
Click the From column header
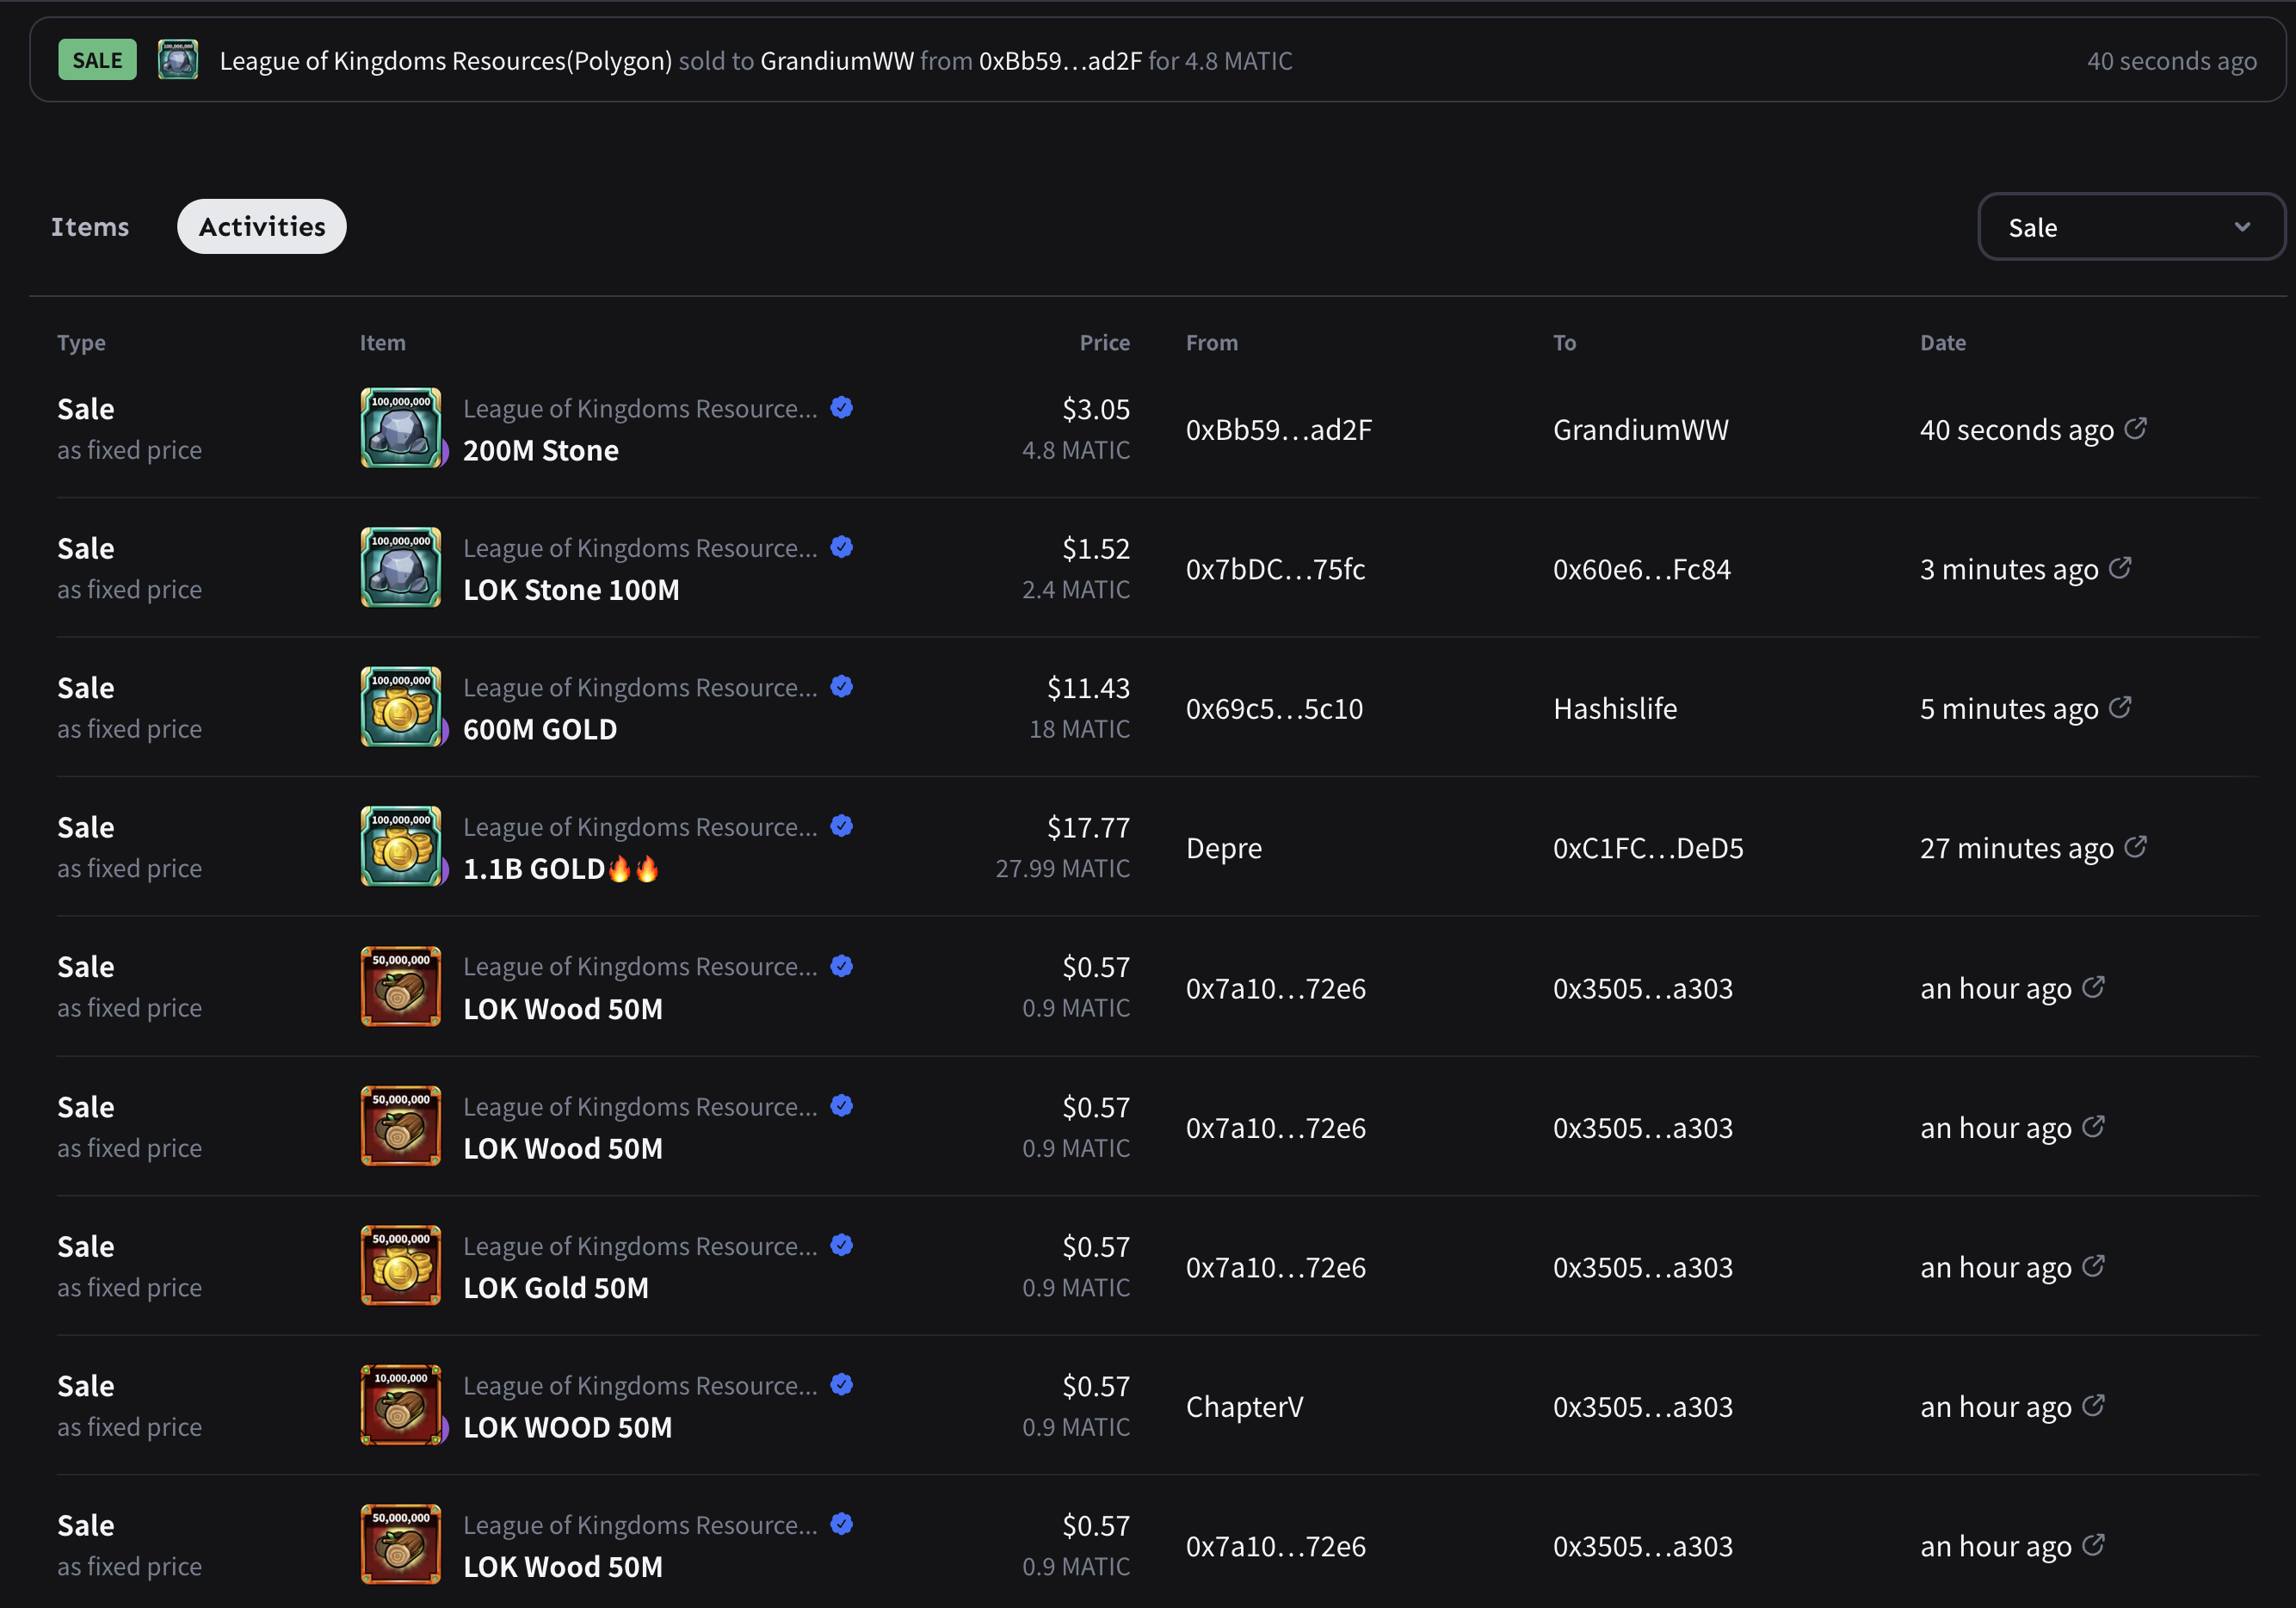point(1212,343)
